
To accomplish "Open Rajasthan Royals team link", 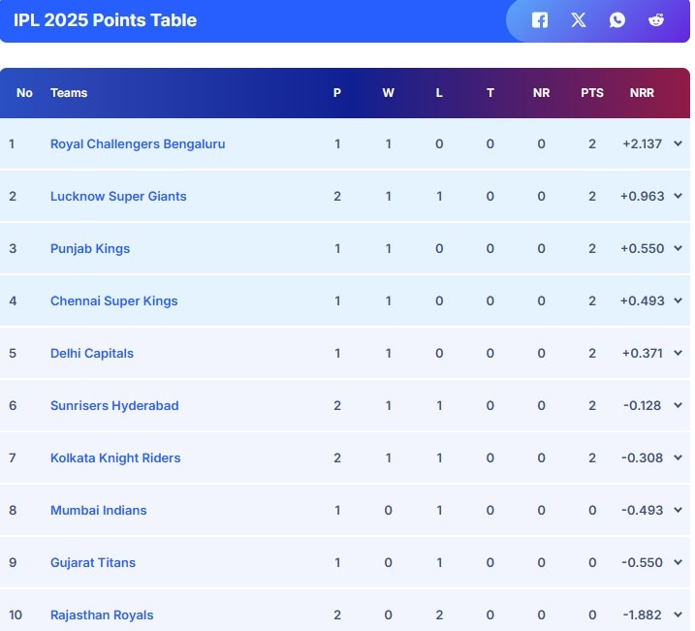I will tap(102, 615).
